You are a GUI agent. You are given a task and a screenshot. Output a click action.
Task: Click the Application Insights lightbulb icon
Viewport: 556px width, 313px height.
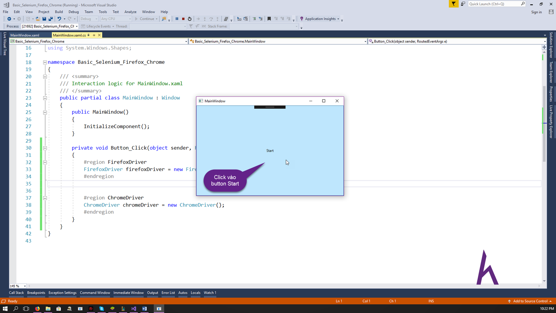coord(302,19)
